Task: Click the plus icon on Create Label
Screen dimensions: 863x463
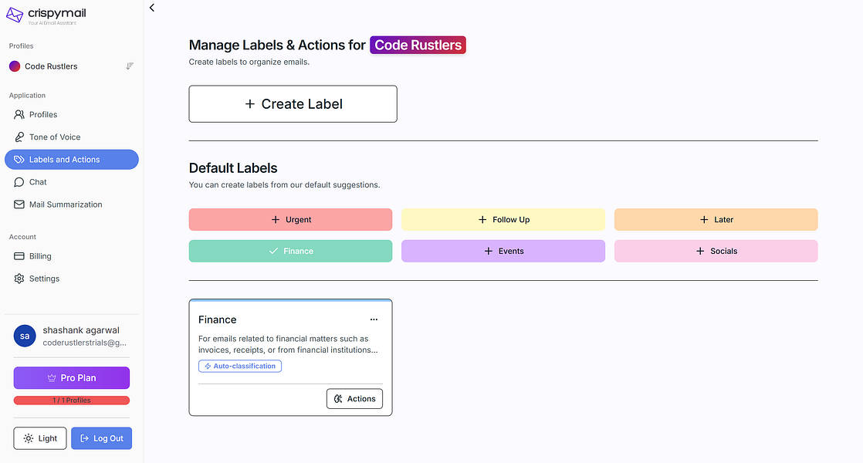Action: pyautogui.click(x=249, y=104)
